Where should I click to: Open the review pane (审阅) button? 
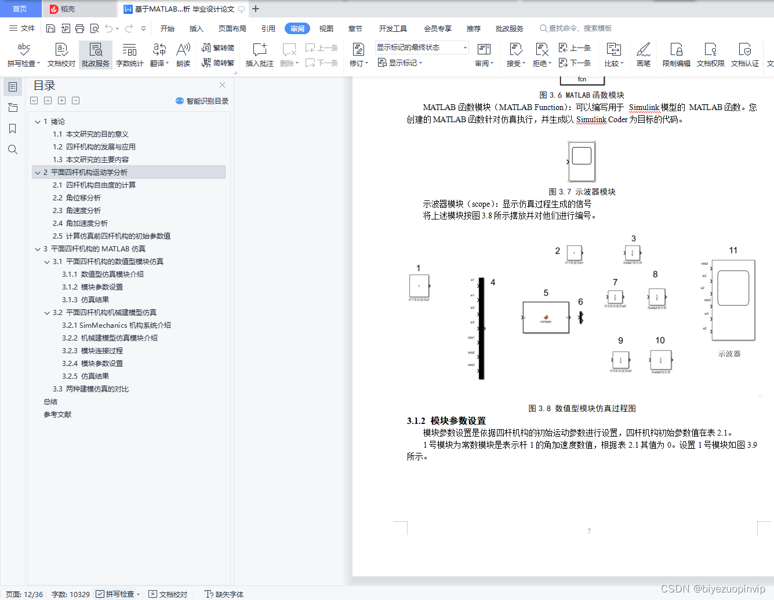pos(484,55)
